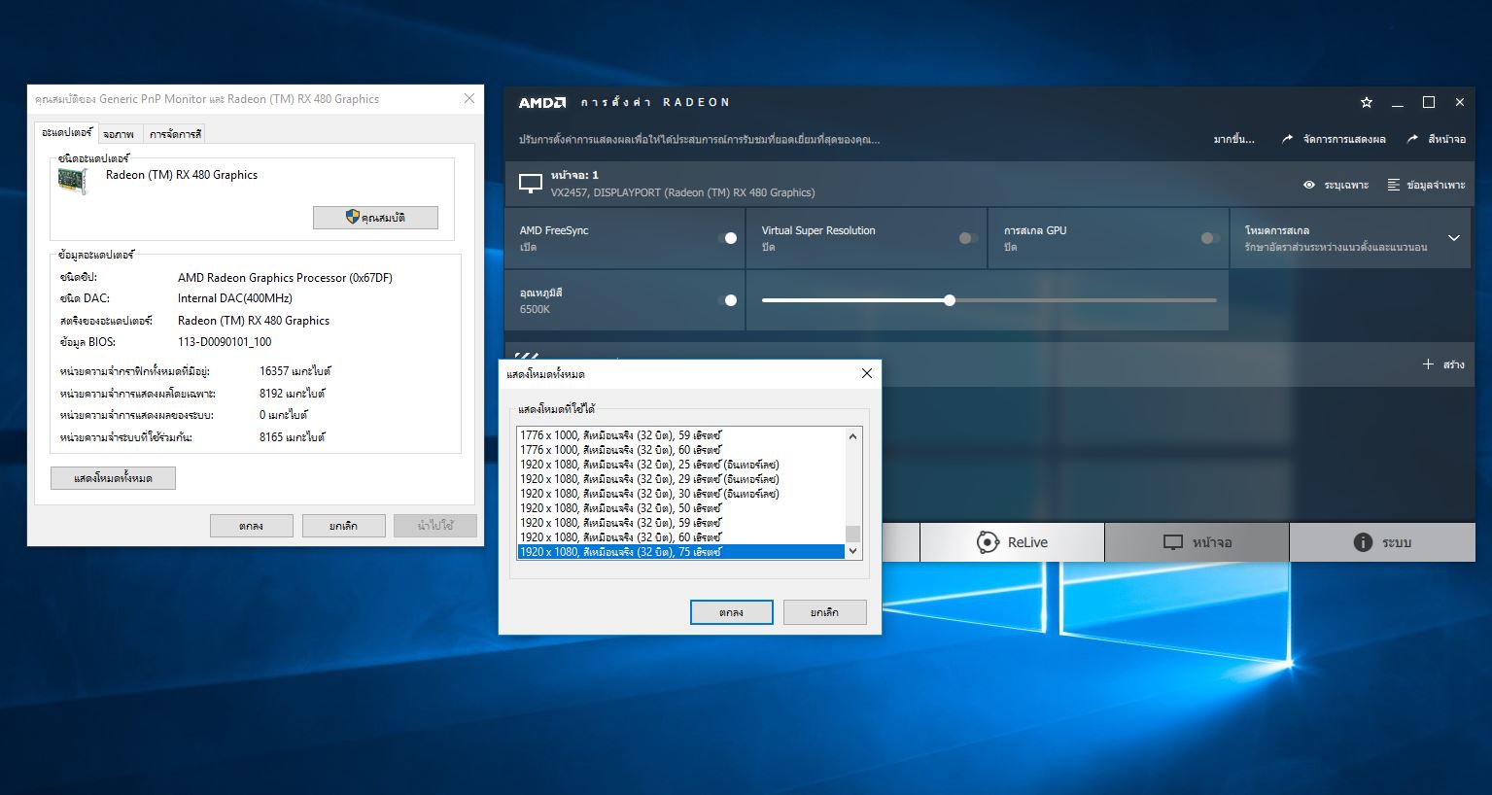Click the graphics card adapter icon
The height and width of the screenshot is (795, 1492).
tap(73, 181)
